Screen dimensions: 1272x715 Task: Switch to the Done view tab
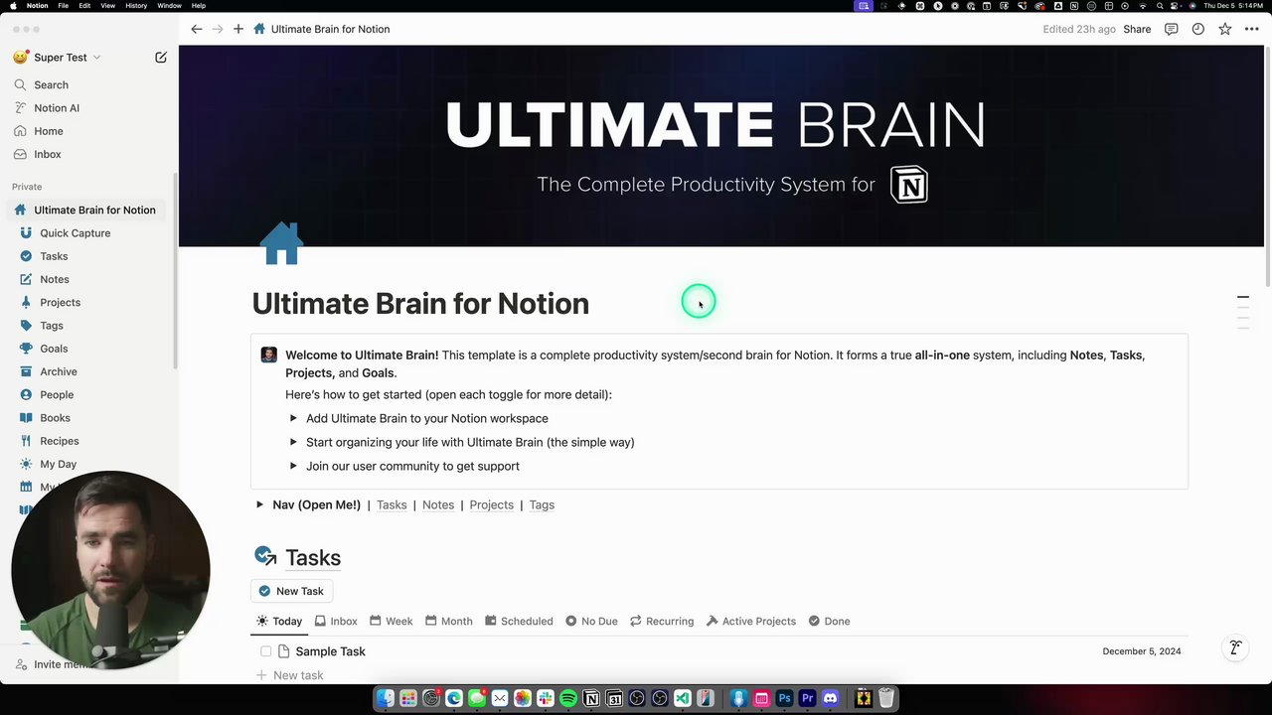[829, 621]
